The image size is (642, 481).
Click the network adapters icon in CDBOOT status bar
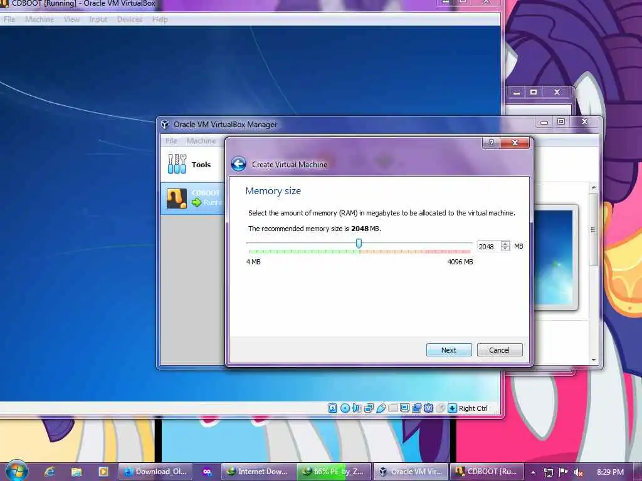[x=369, y=408]
